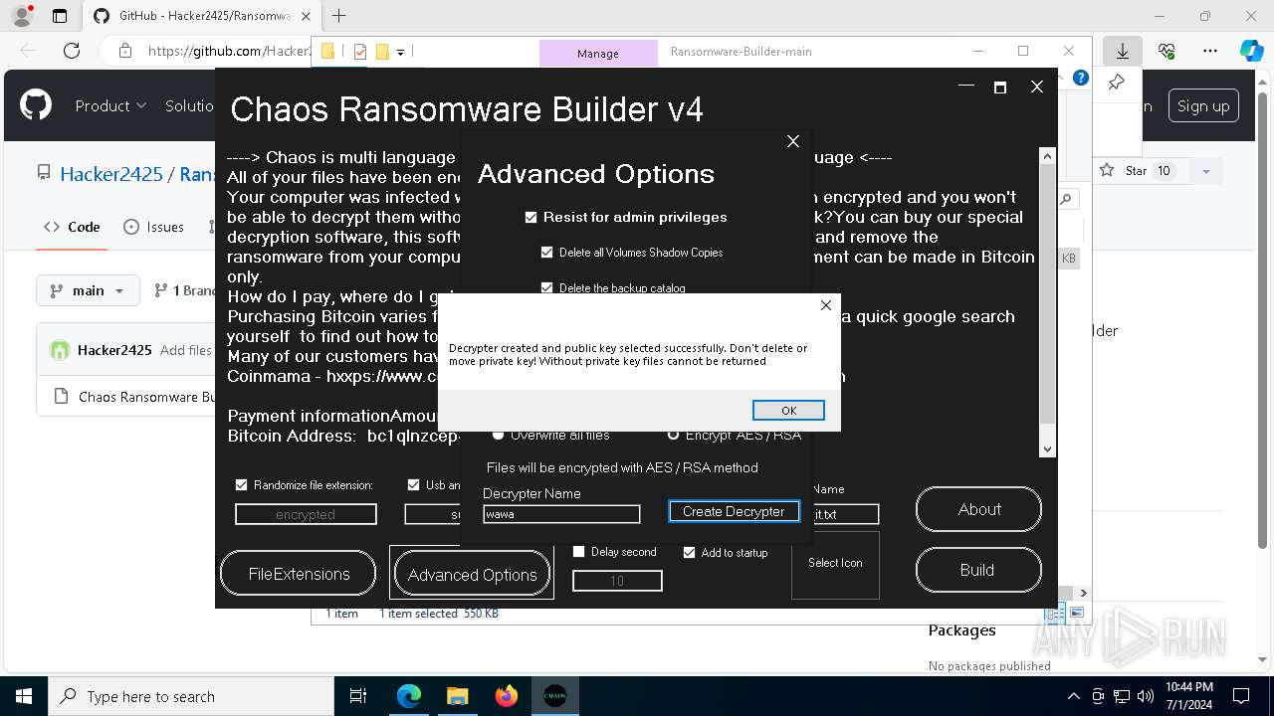Viewport: 1274px width, 716px height.
Task: Expand Customize Quick Access Toolbar dropdown
Action: 400,52
